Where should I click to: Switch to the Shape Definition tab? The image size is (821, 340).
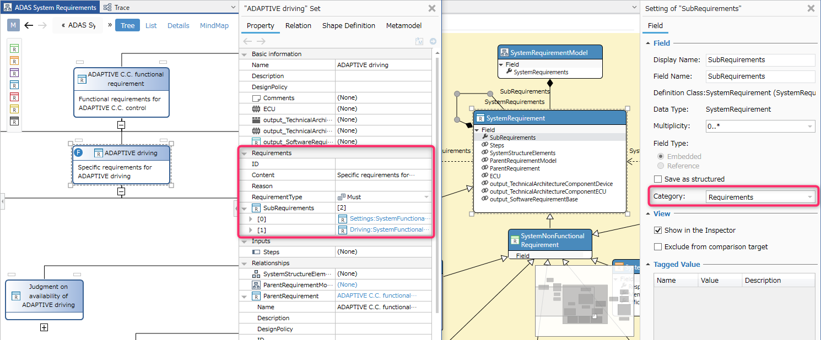coord(349,25)
